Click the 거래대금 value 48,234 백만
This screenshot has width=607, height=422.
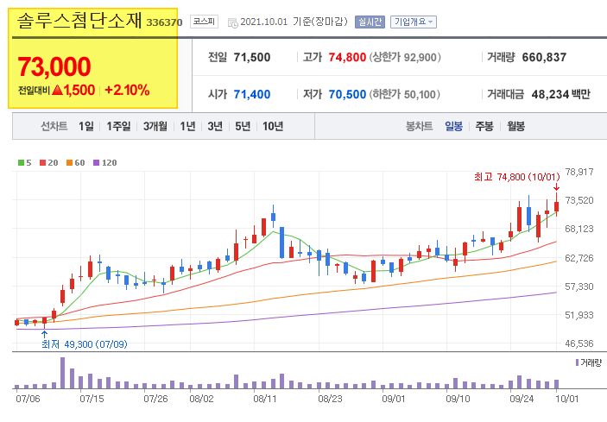(x=561, y=94)
